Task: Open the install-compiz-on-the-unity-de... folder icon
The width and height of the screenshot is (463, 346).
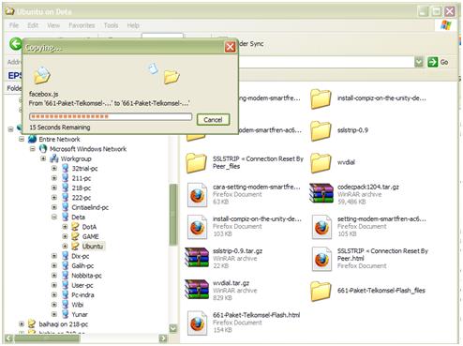Action: 321,98
